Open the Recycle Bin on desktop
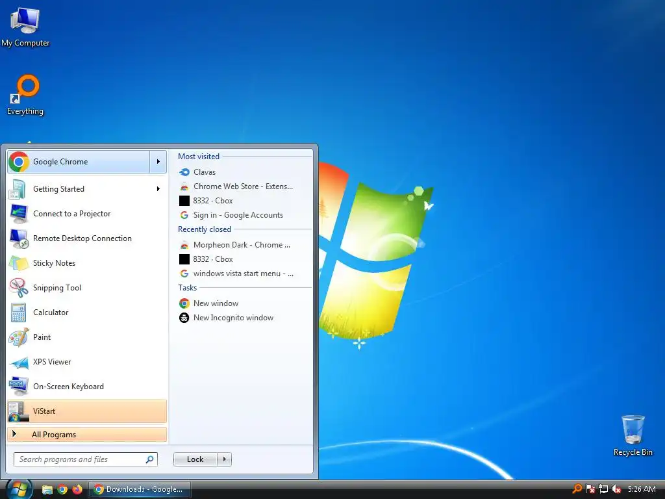The height and width of the screenshot is (499, 665). pyautogui.click(x=633, y=435)
